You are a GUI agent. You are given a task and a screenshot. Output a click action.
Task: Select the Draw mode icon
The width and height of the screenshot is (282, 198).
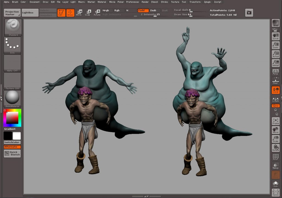tap(70, 13)
